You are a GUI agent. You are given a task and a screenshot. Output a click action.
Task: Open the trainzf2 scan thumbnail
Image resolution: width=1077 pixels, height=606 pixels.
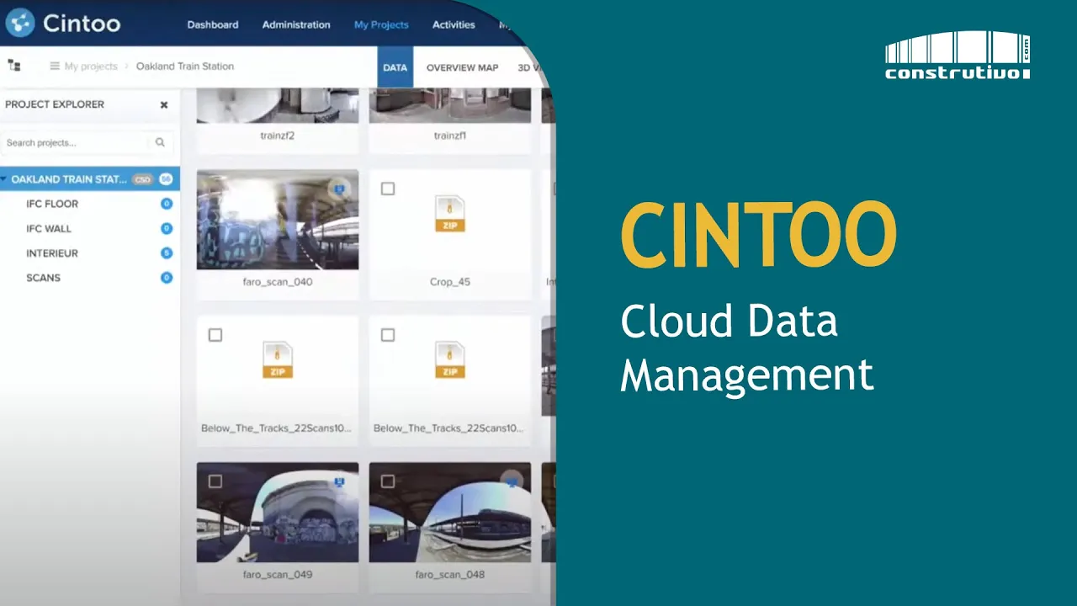point(278,104)
